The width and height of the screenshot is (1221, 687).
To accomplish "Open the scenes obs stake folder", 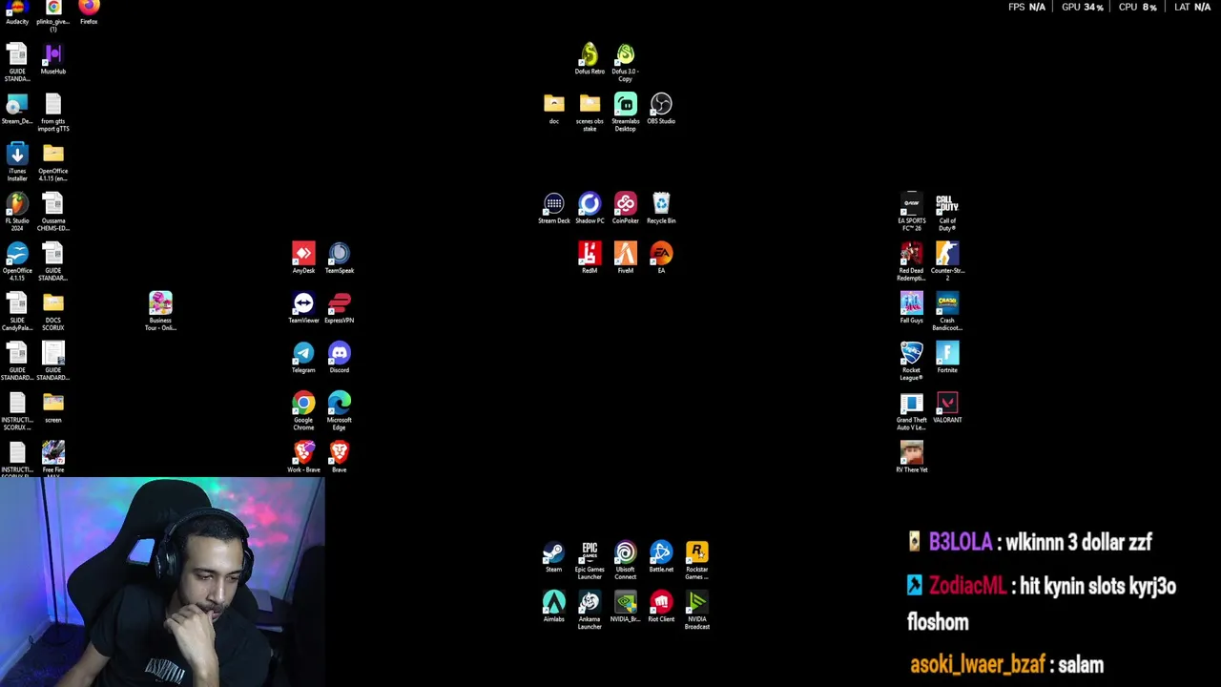I will tap(590, 113).
